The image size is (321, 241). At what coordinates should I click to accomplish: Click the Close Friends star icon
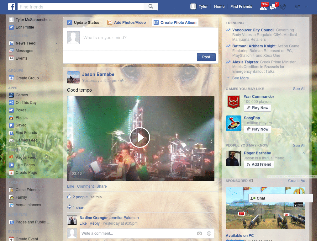coord(11,190)
